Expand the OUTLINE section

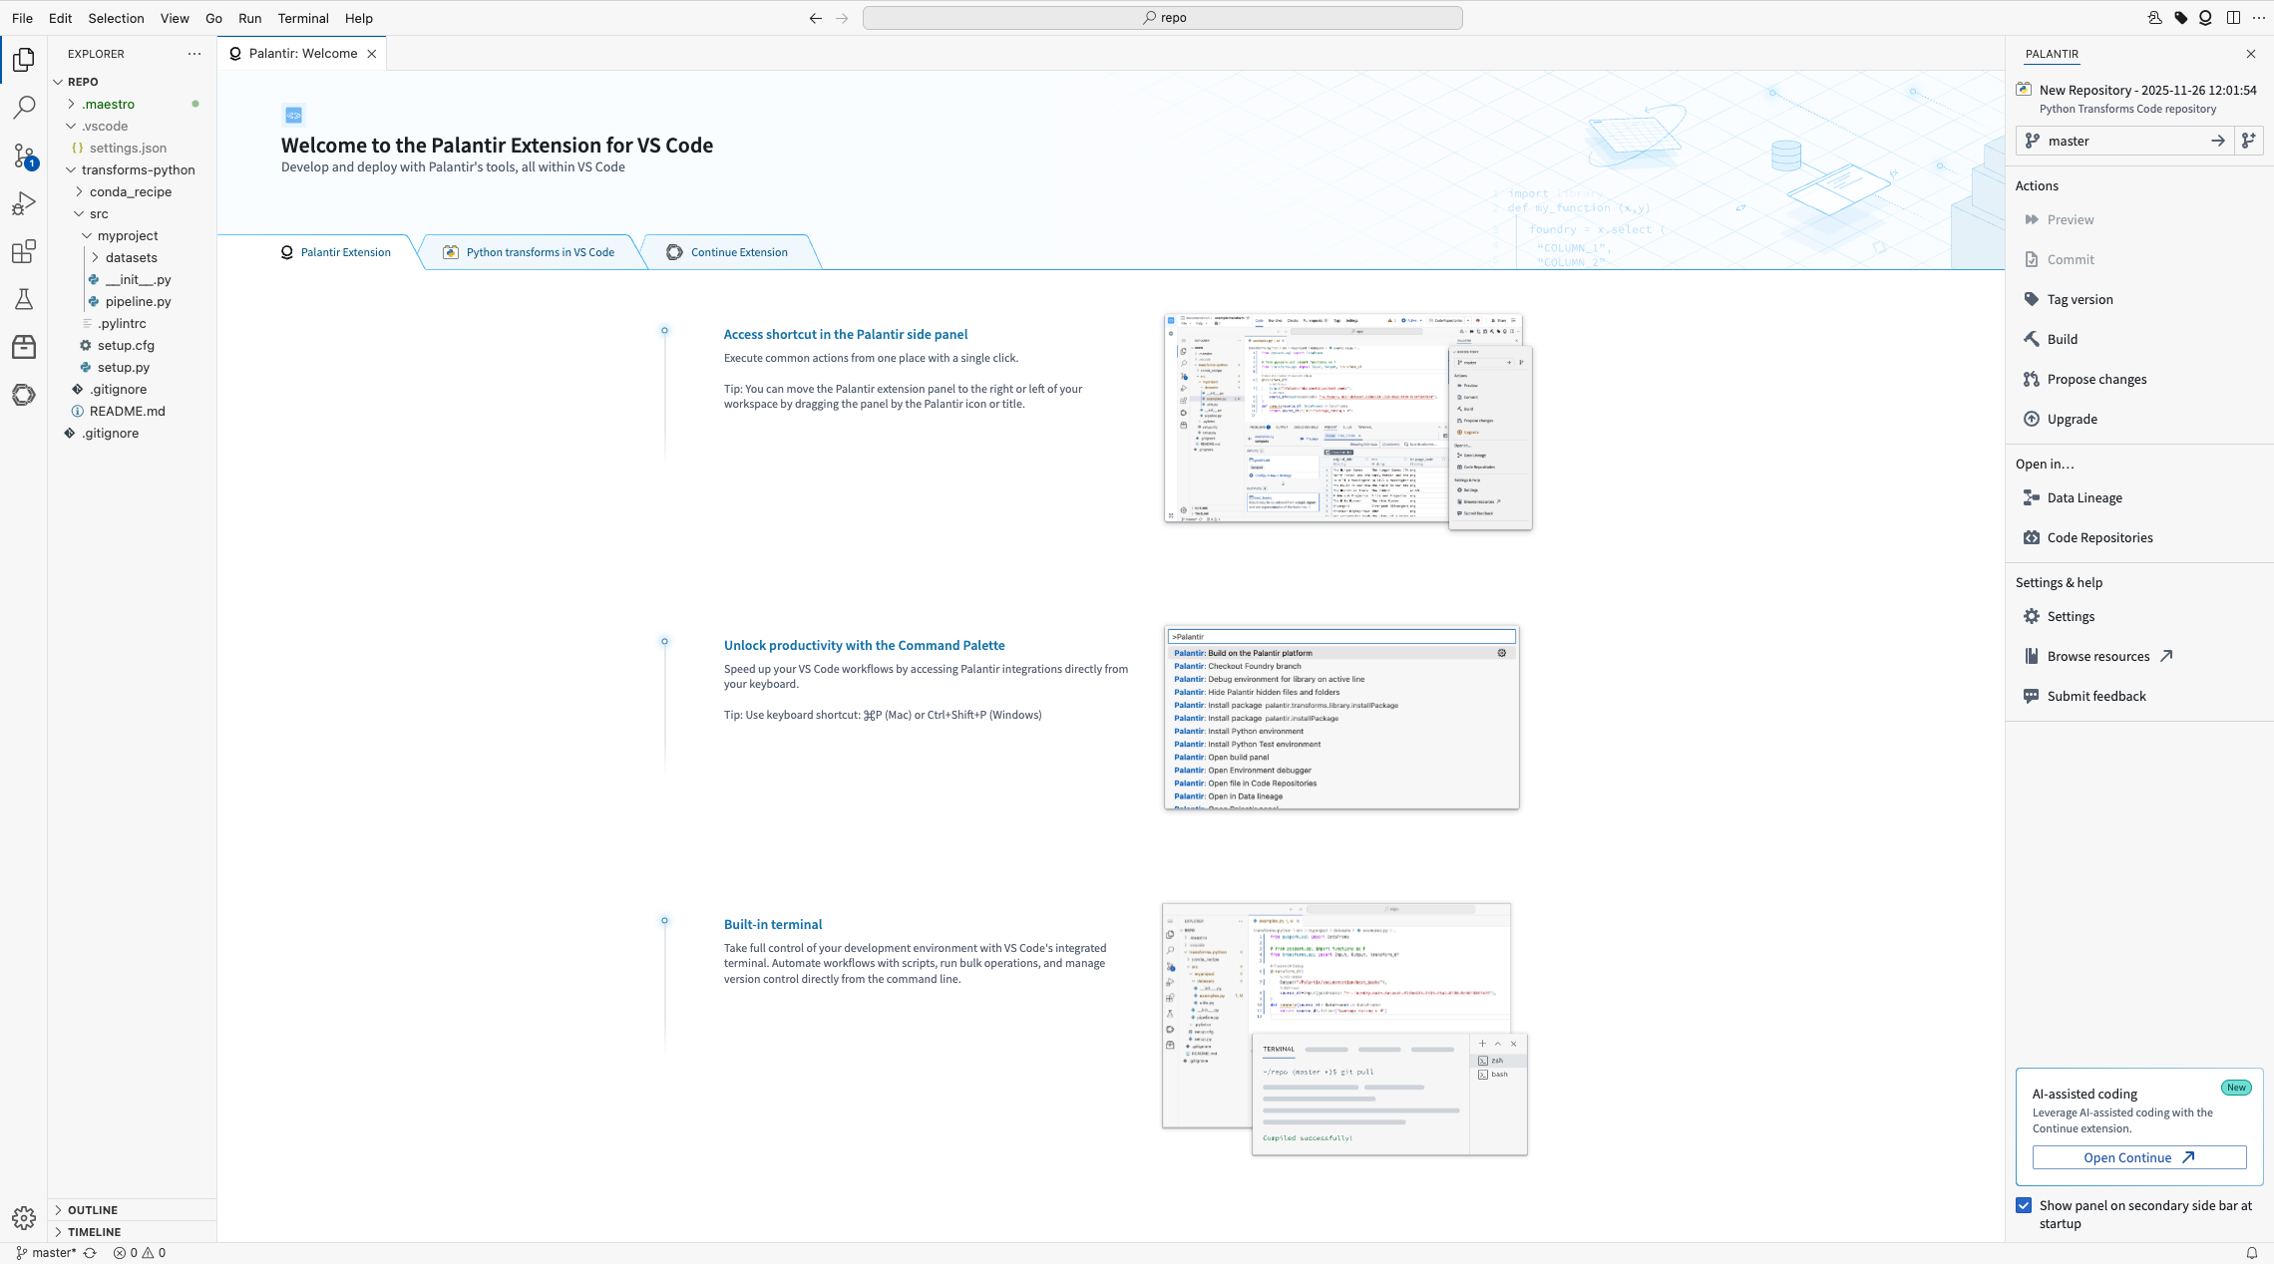click(92, 1210)
